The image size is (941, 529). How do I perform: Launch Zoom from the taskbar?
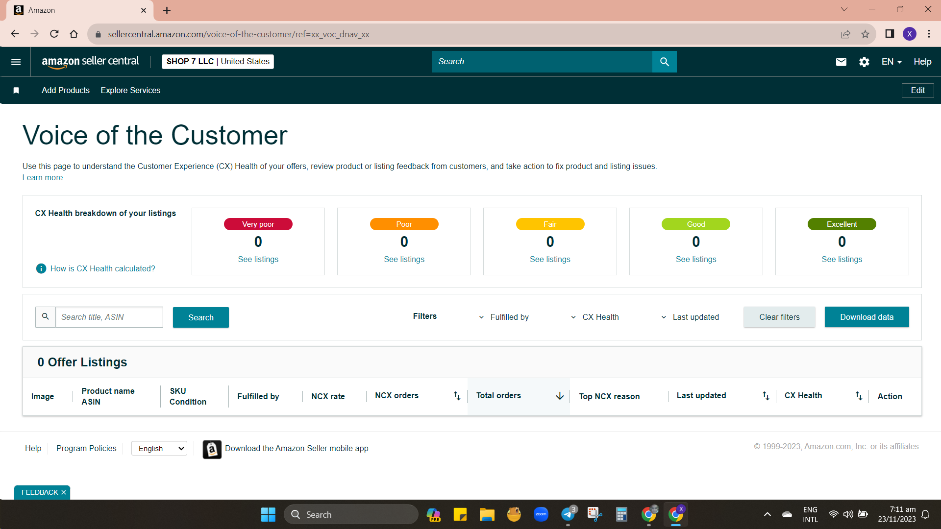(x=541, y=514)
